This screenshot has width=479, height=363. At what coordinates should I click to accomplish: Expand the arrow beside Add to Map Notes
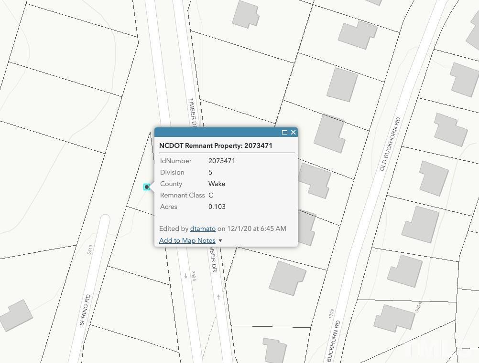coord(220,241)
